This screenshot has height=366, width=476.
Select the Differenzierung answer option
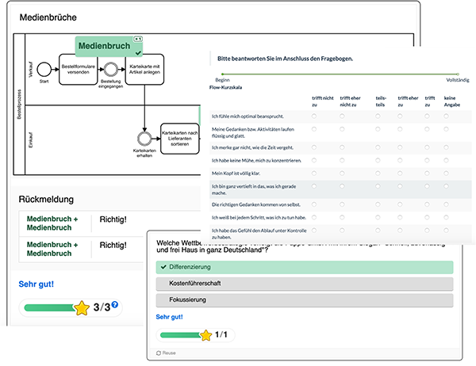(305, 267)
